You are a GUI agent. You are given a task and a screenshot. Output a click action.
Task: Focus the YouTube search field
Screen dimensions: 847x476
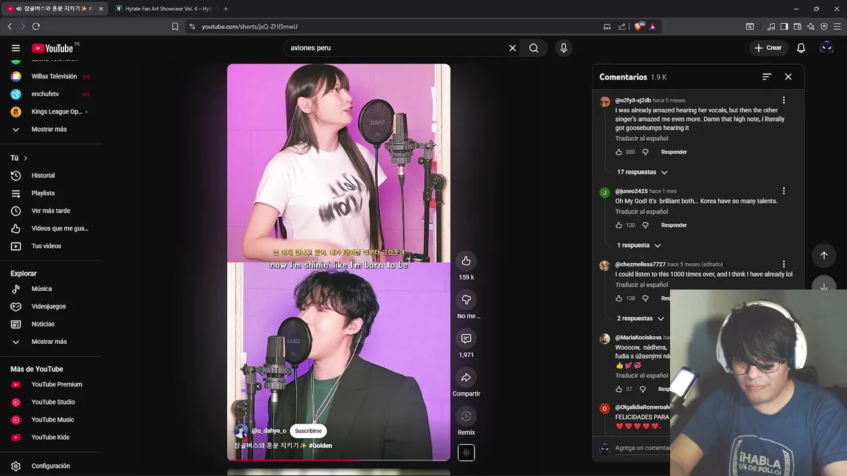coord(396,48)
